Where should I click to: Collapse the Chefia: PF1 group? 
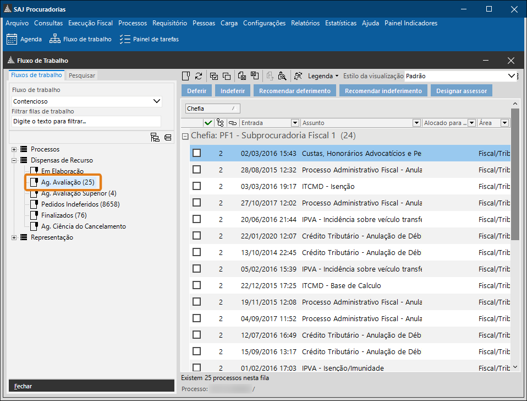[185, 136]
